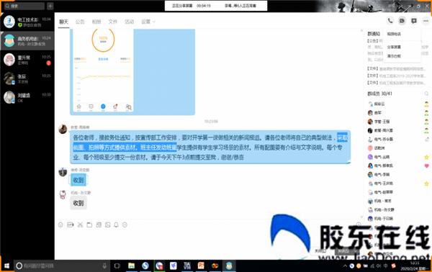Open send options arrow beside 发送
The image size is (432, 272).
coord(356,251)
